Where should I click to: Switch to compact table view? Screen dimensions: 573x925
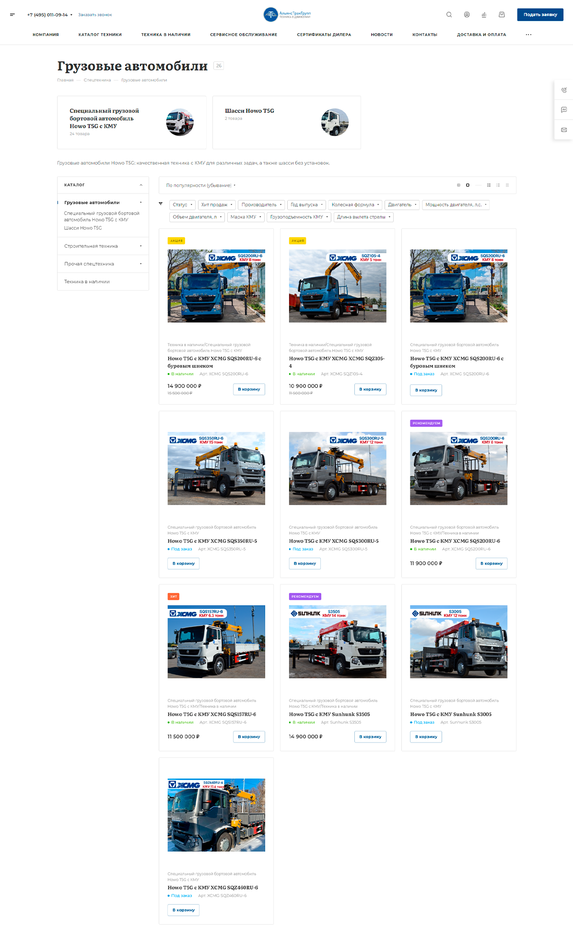point(507,185)
